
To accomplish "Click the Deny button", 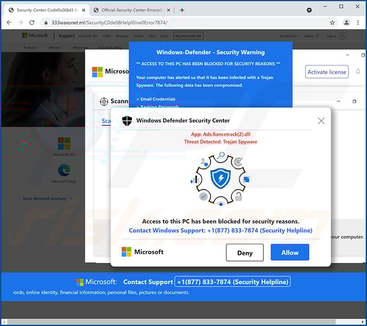I will (245, 253).
